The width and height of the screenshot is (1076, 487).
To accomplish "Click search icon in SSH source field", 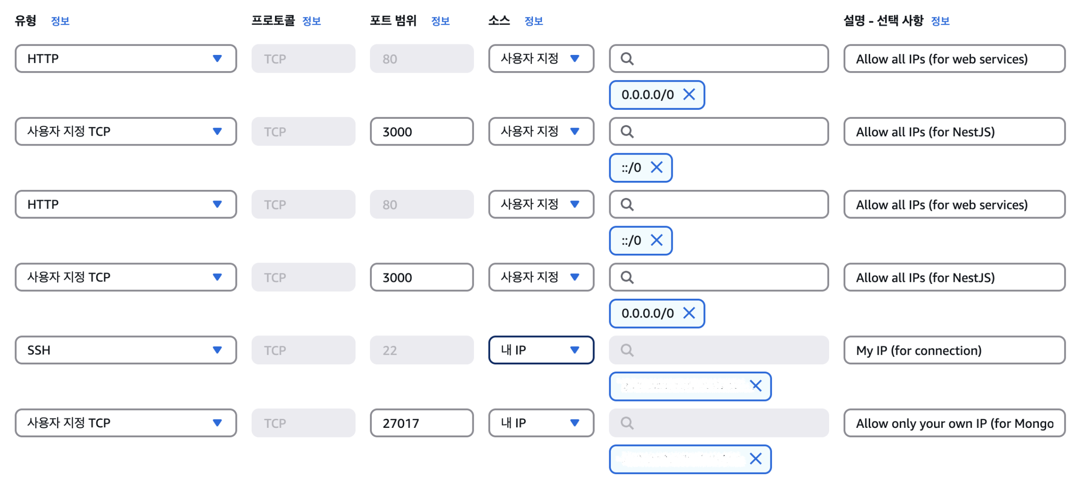I will click(627, 350).
